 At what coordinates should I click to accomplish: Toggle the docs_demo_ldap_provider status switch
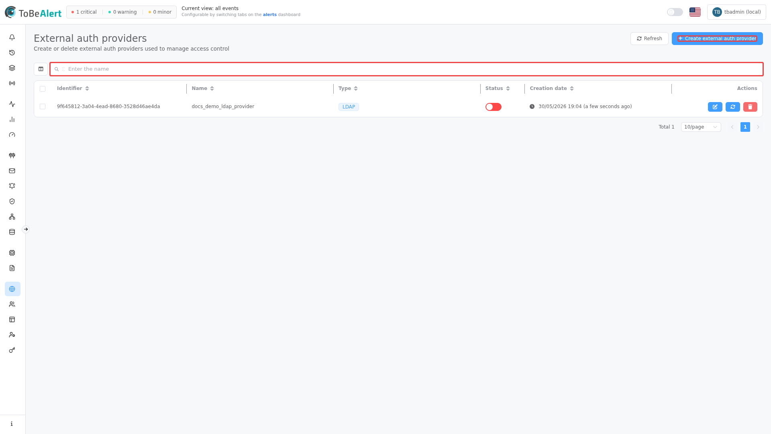[x=493, y=107]
